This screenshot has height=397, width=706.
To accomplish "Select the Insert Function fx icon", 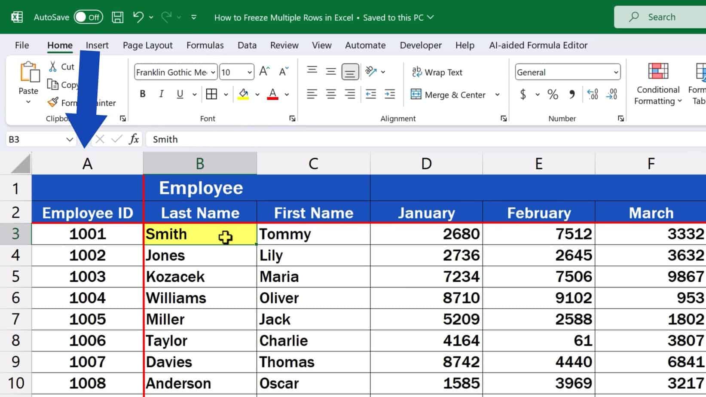I will point(133,139).
